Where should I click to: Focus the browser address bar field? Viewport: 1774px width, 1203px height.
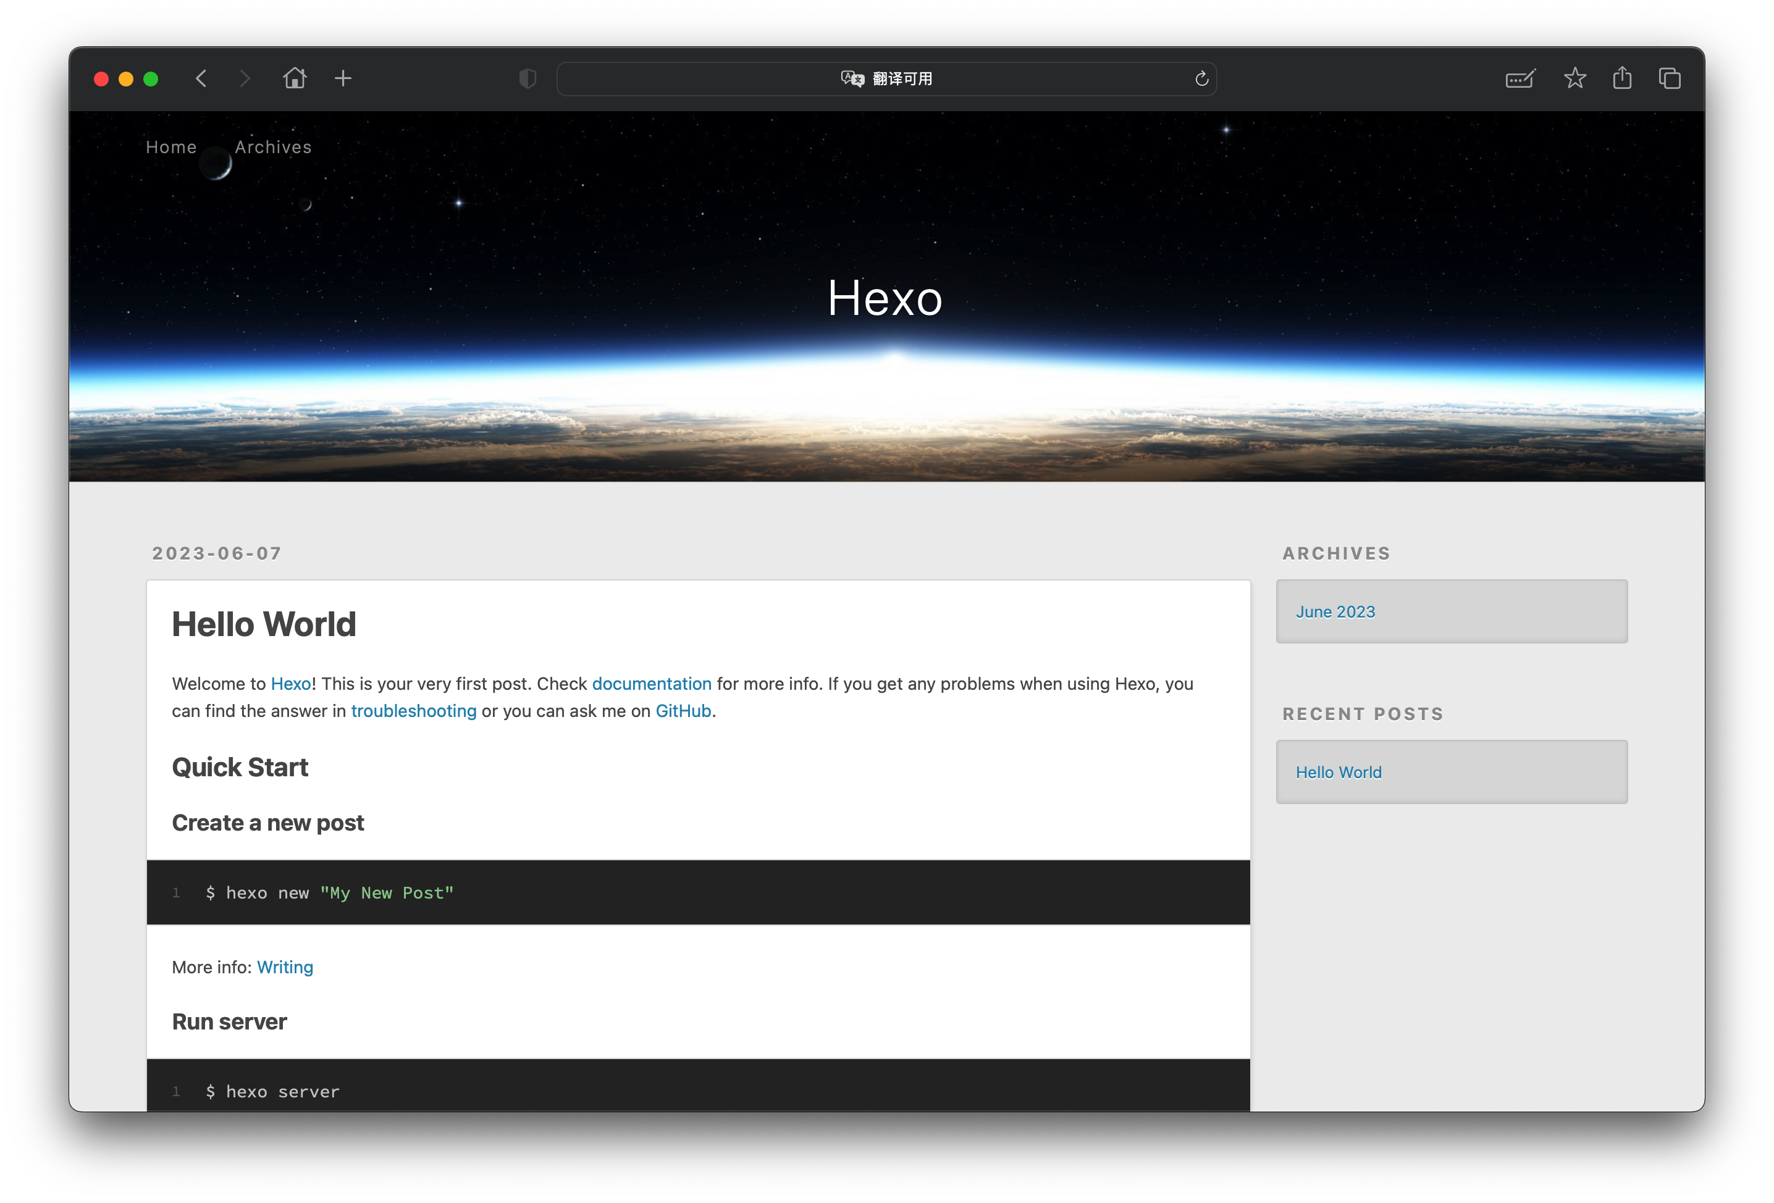pyautogui.click(x=886, y=78)
